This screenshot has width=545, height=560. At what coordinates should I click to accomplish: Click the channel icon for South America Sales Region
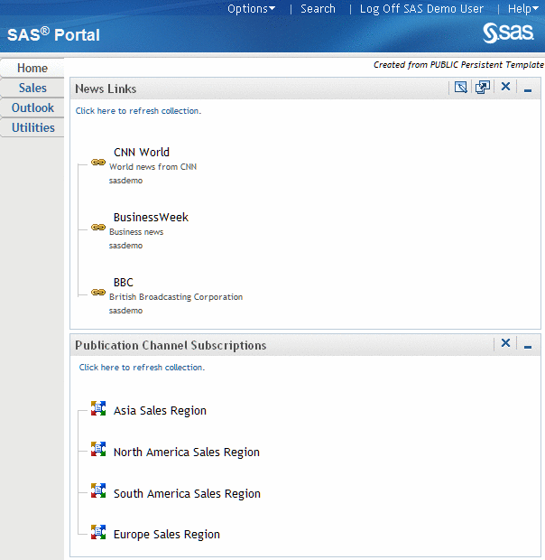tap(98, 490)
